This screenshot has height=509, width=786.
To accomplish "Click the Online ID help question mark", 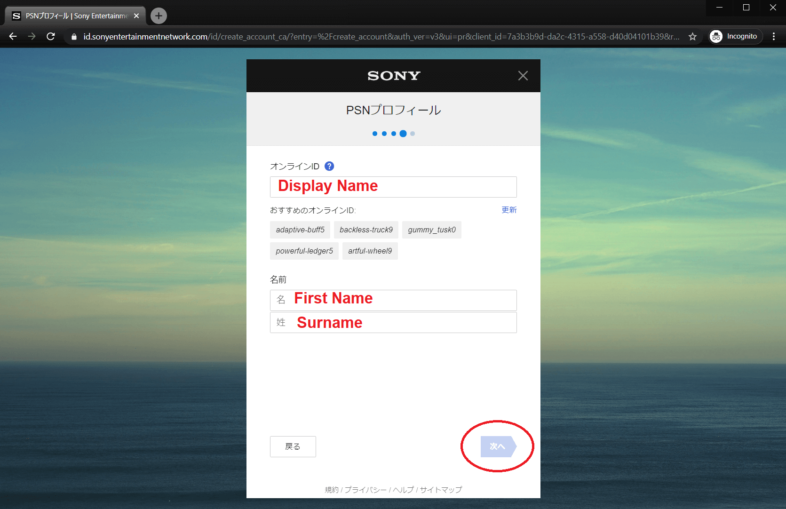I will 329,166.
